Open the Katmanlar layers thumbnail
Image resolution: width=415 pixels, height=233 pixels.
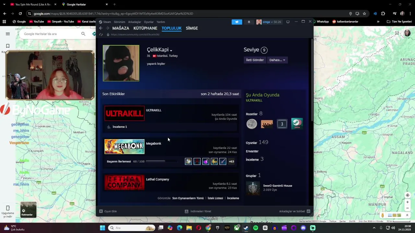coord(29,210)
